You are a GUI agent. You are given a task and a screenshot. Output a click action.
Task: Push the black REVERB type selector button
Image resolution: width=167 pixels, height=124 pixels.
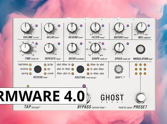[38, 69]
